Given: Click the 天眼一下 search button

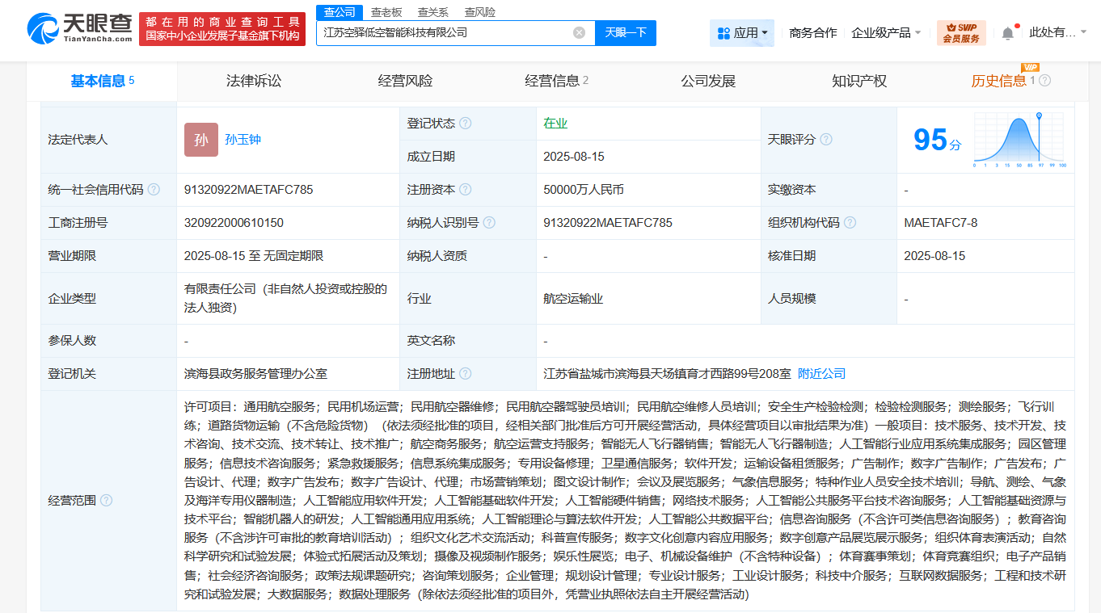Looking at the screenshot, I should point(626,33).
